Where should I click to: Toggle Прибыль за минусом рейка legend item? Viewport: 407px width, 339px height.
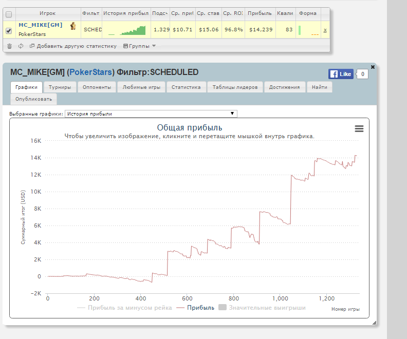[x=124, y=308]
